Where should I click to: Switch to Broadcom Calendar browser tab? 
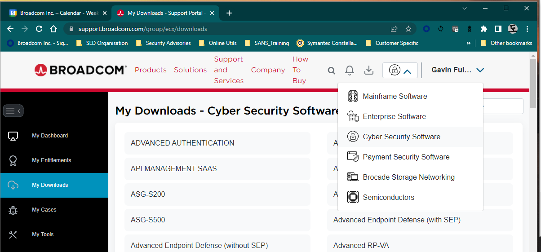coord(58,13)
